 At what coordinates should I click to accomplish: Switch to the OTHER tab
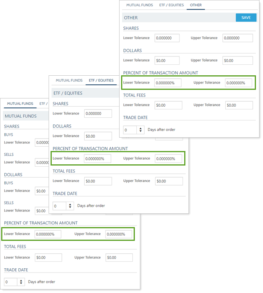pyautogui.click(x=195, y=5)
